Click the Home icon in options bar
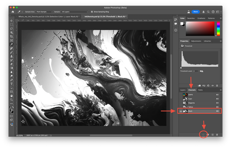This screenshot has width=231, height=148. point(13,12)
